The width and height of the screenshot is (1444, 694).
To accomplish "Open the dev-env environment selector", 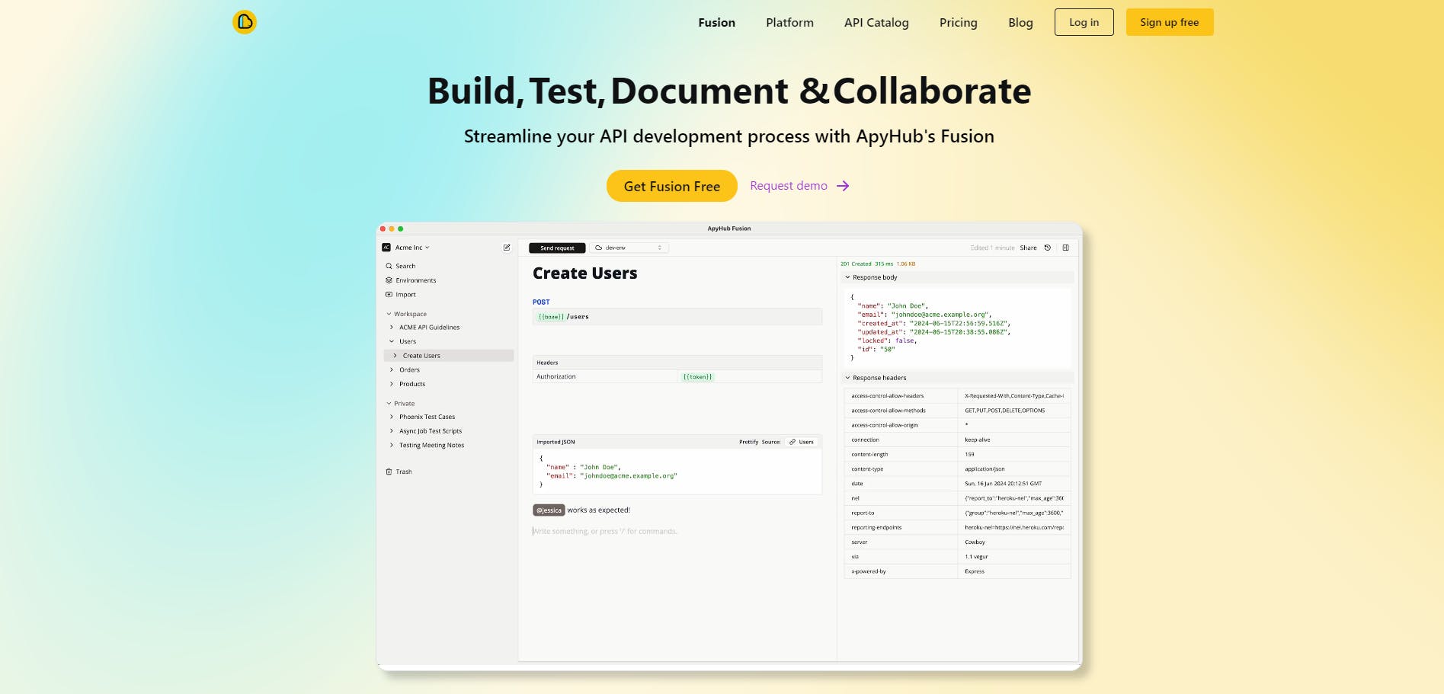I will click(629, 248).
